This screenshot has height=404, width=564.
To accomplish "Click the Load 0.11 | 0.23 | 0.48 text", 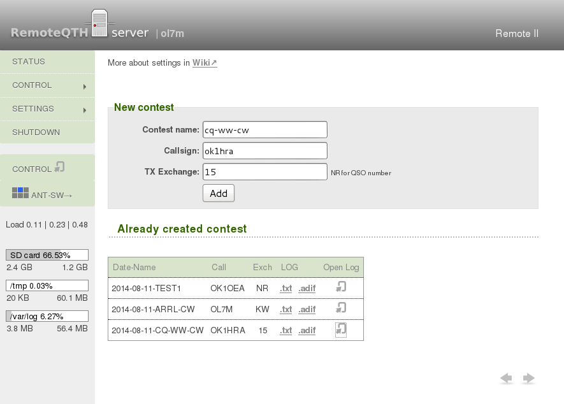I will (47, 225).
